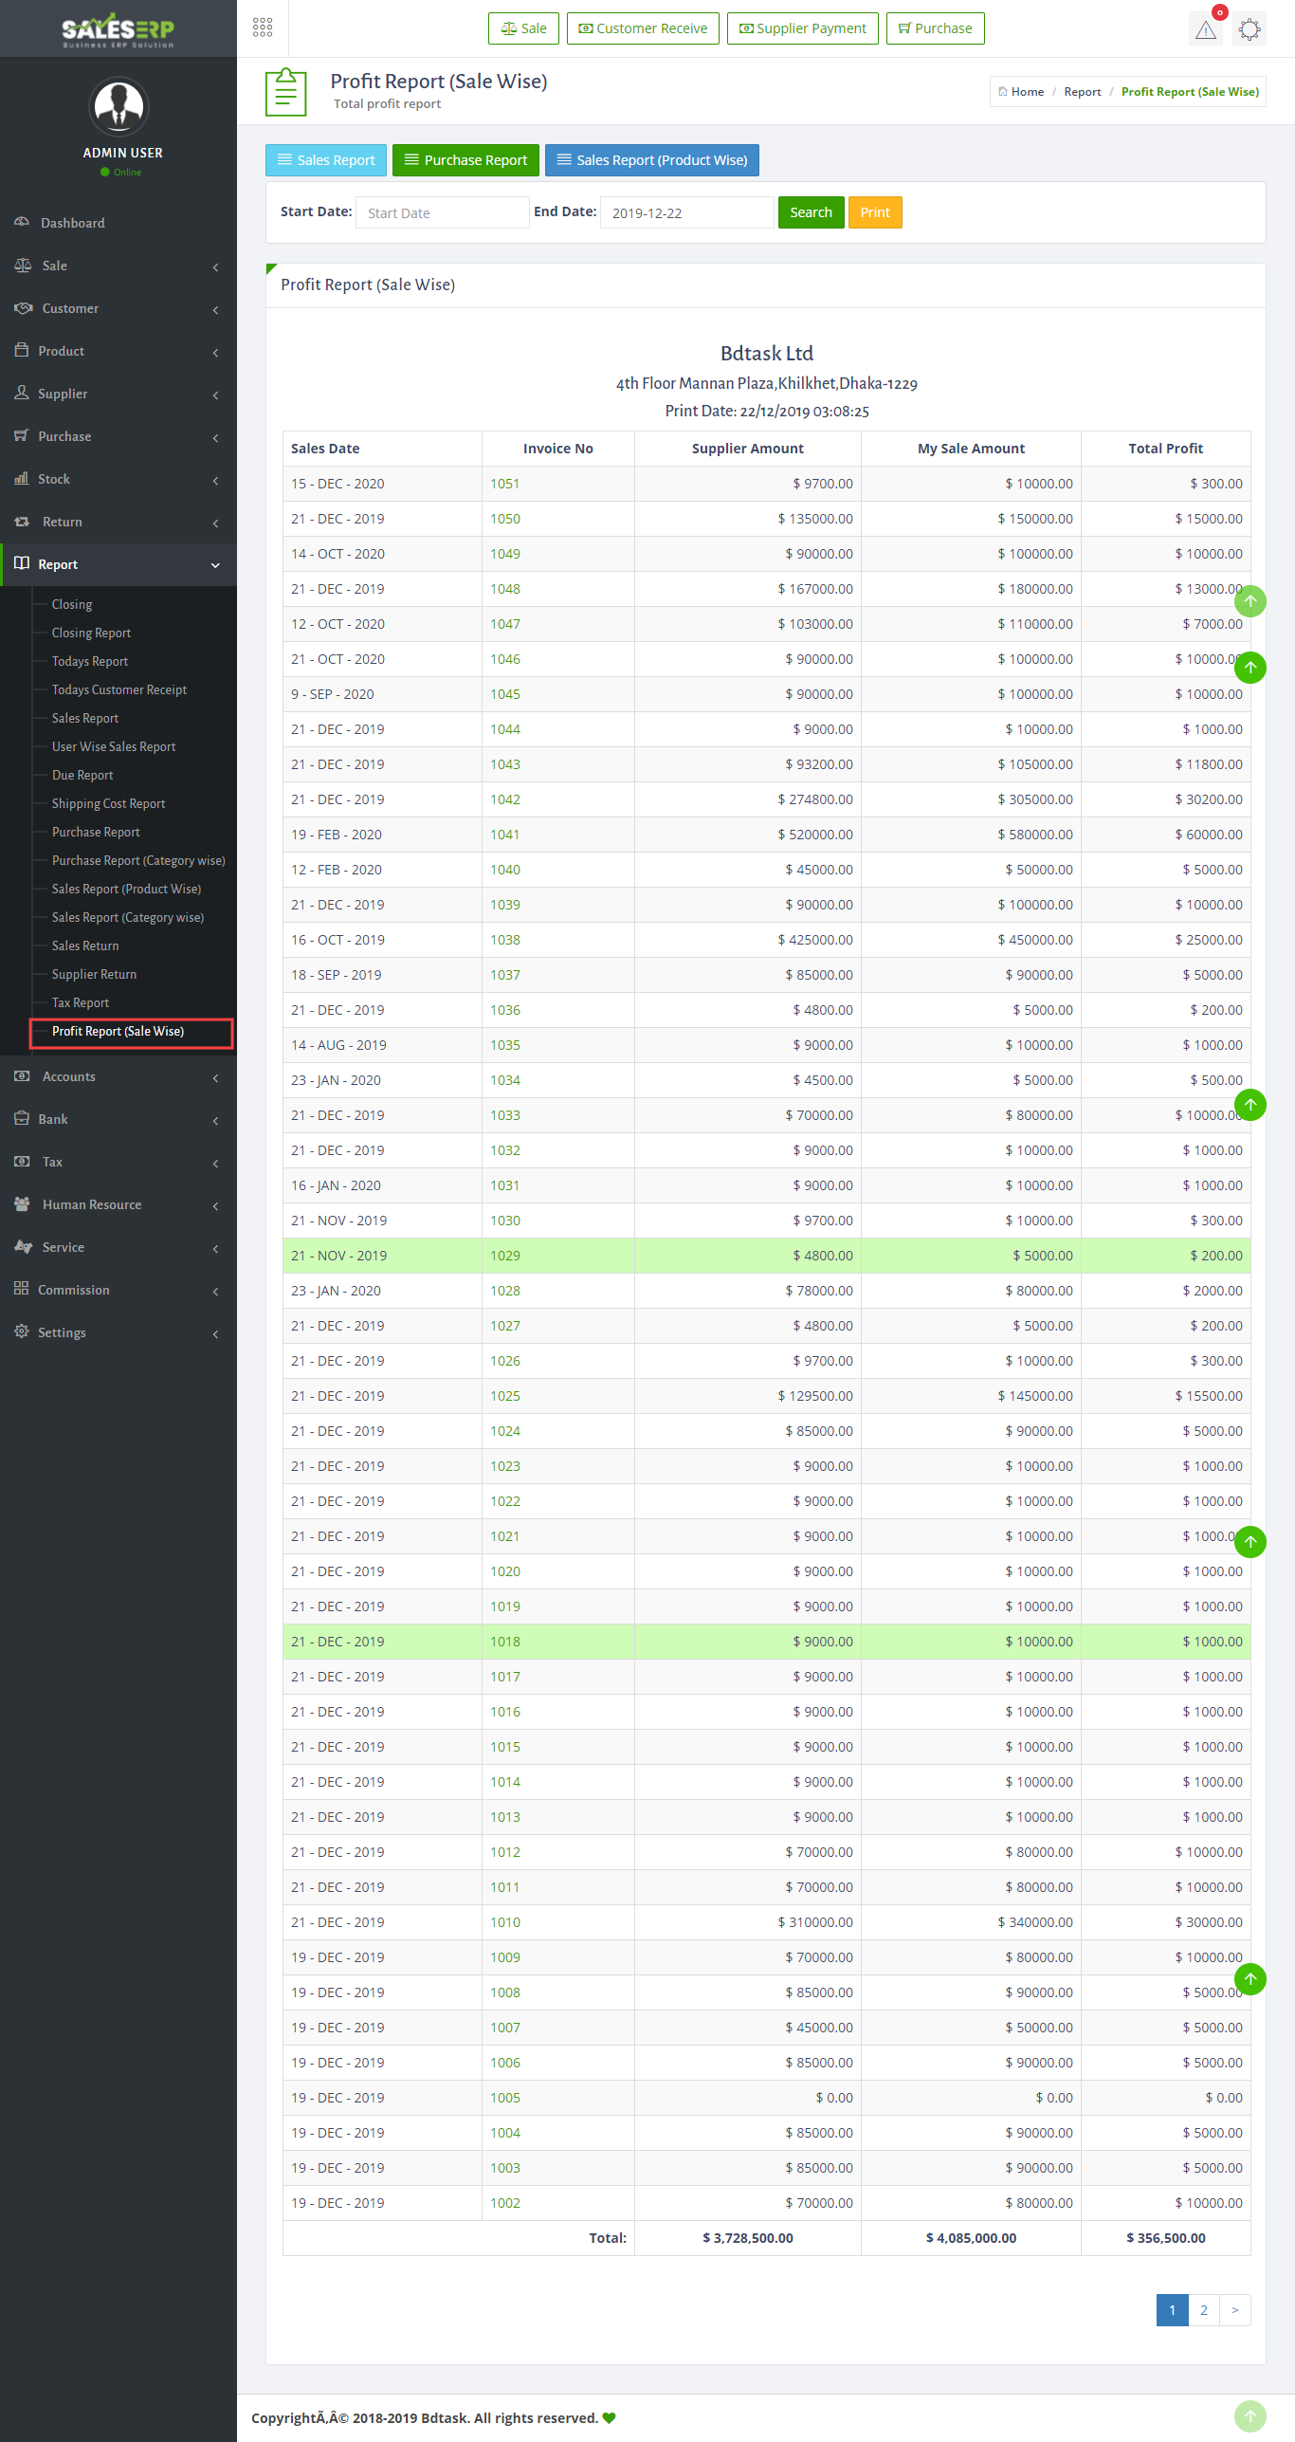Click the admin user avatar
The width and height of the screenshot is (1295, 2442).
(119, 106)
